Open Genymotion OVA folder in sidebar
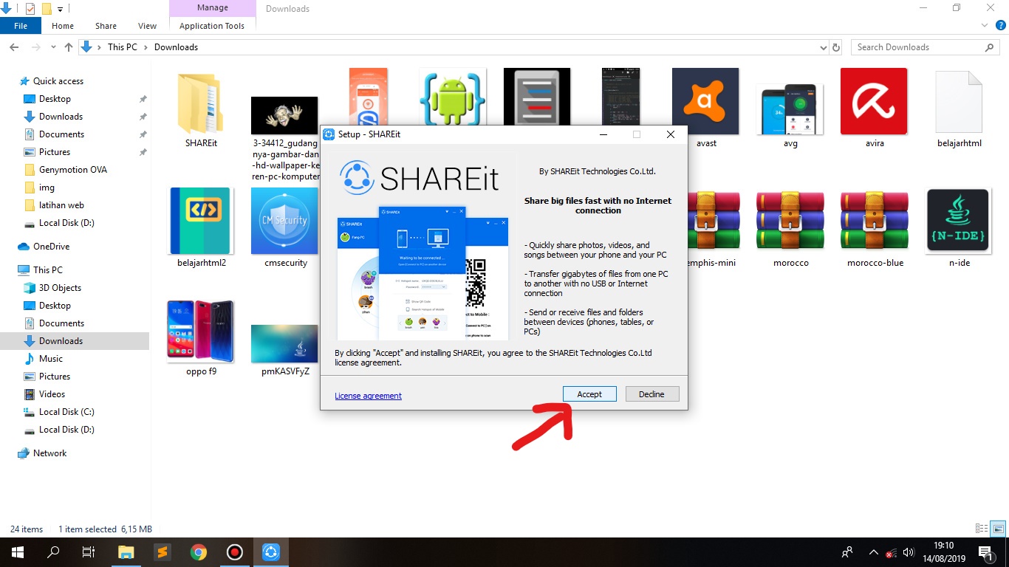Viewport: 1009px width, 567px height. tap(73, 170)
